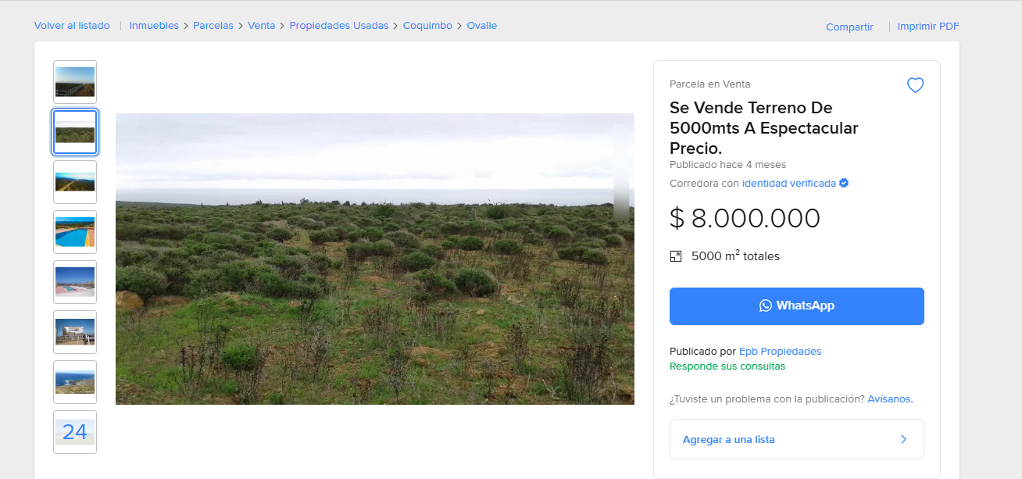Image resolution: width=1022 pixels, height=479 pixels.
Task: Open Epb Propiedades publisher profile
Action: click(780, 352)
